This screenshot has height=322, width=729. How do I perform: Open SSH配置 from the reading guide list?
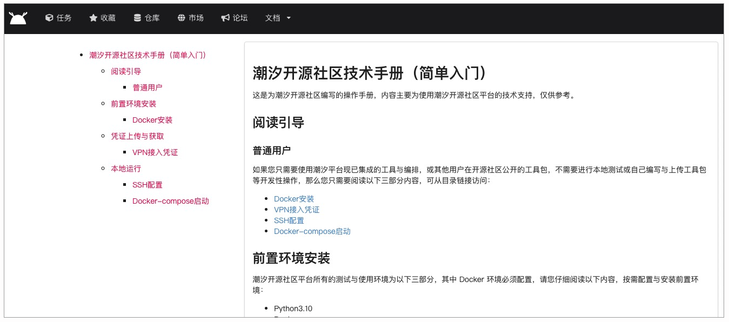(x=289, y=220)
